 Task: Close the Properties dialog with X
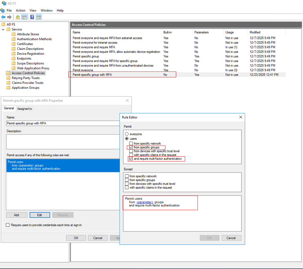127,100
